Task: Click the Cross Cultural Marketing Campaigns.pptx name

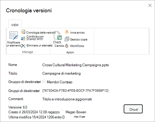Action: click(75, 65)
